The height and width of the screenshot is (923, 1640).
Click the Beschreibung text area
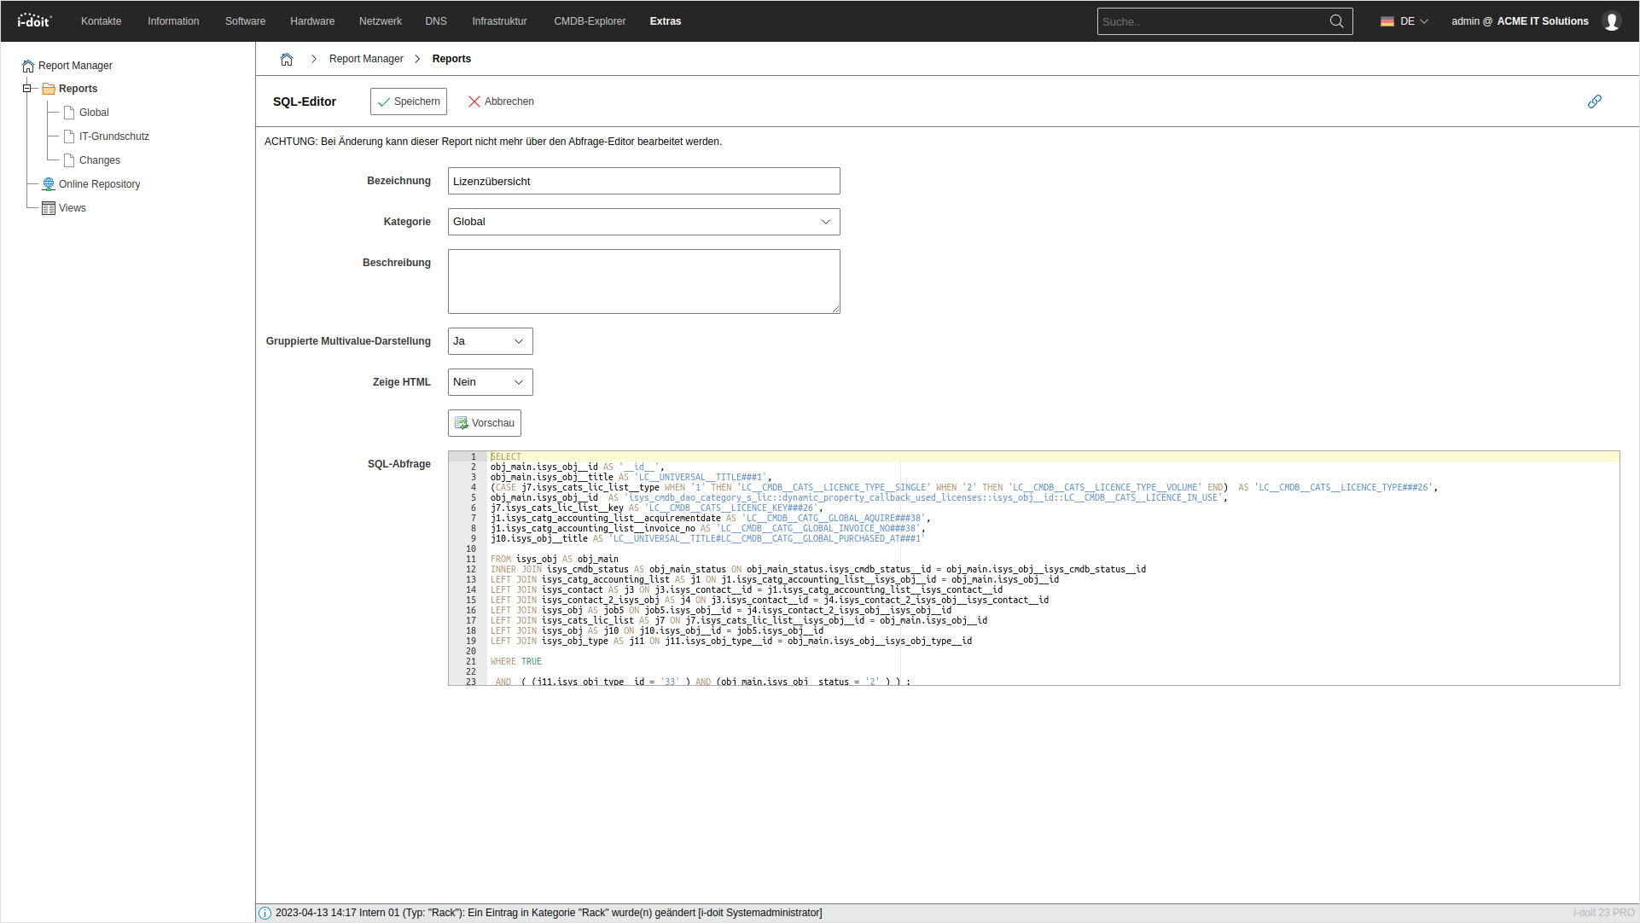click(643, 282)
